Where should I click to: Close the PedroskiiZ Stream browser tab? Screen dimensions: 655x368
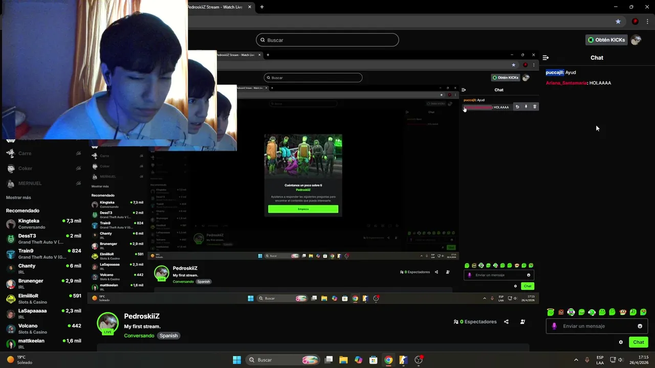pyautogui.click(x=250, y=7)
